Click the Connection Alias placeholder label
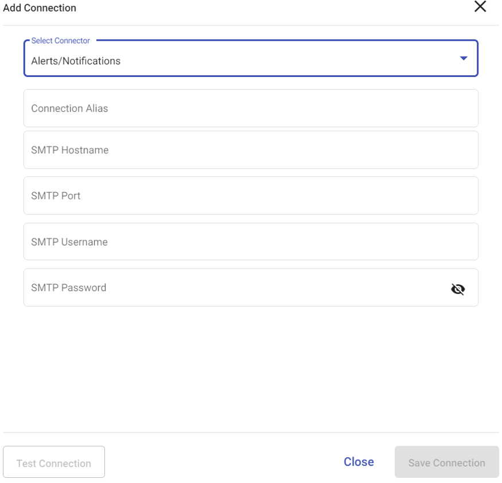Image resolution: width=502 pixels, height=483 pixels. (69, 109)
